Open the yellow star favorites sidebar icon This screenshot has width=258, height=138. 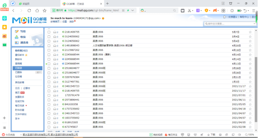point(4,27)
